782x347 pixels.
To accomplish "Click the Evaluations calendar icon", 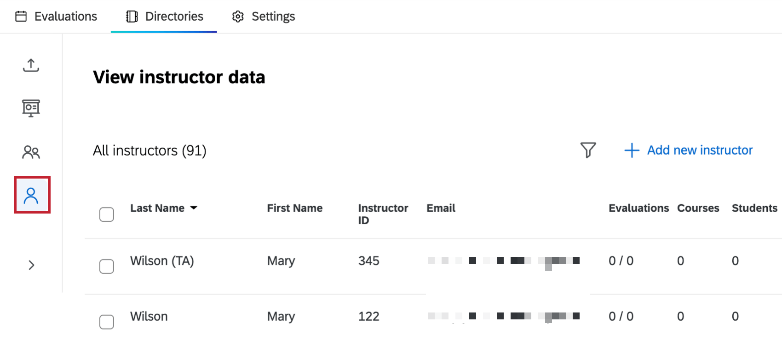I will coord(20,16).
